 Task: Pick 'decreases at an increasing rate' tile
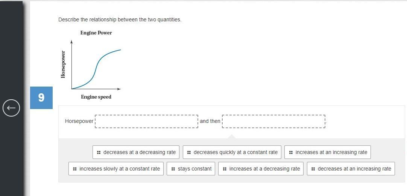pyautogui.click(x=351, y=169)
